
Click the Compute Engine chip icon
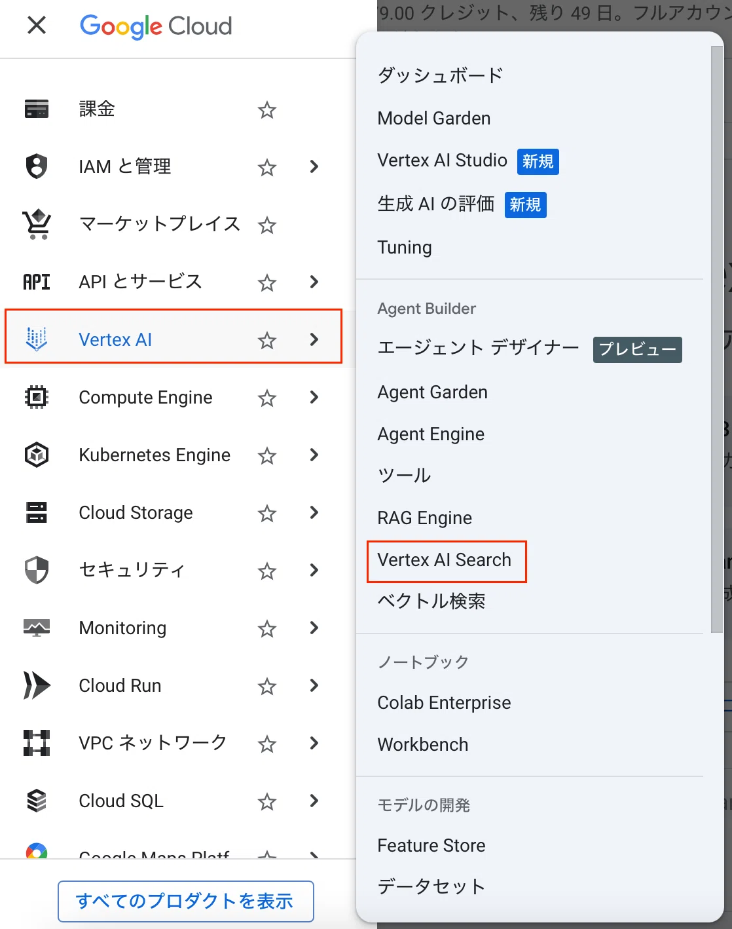[37, 397]
